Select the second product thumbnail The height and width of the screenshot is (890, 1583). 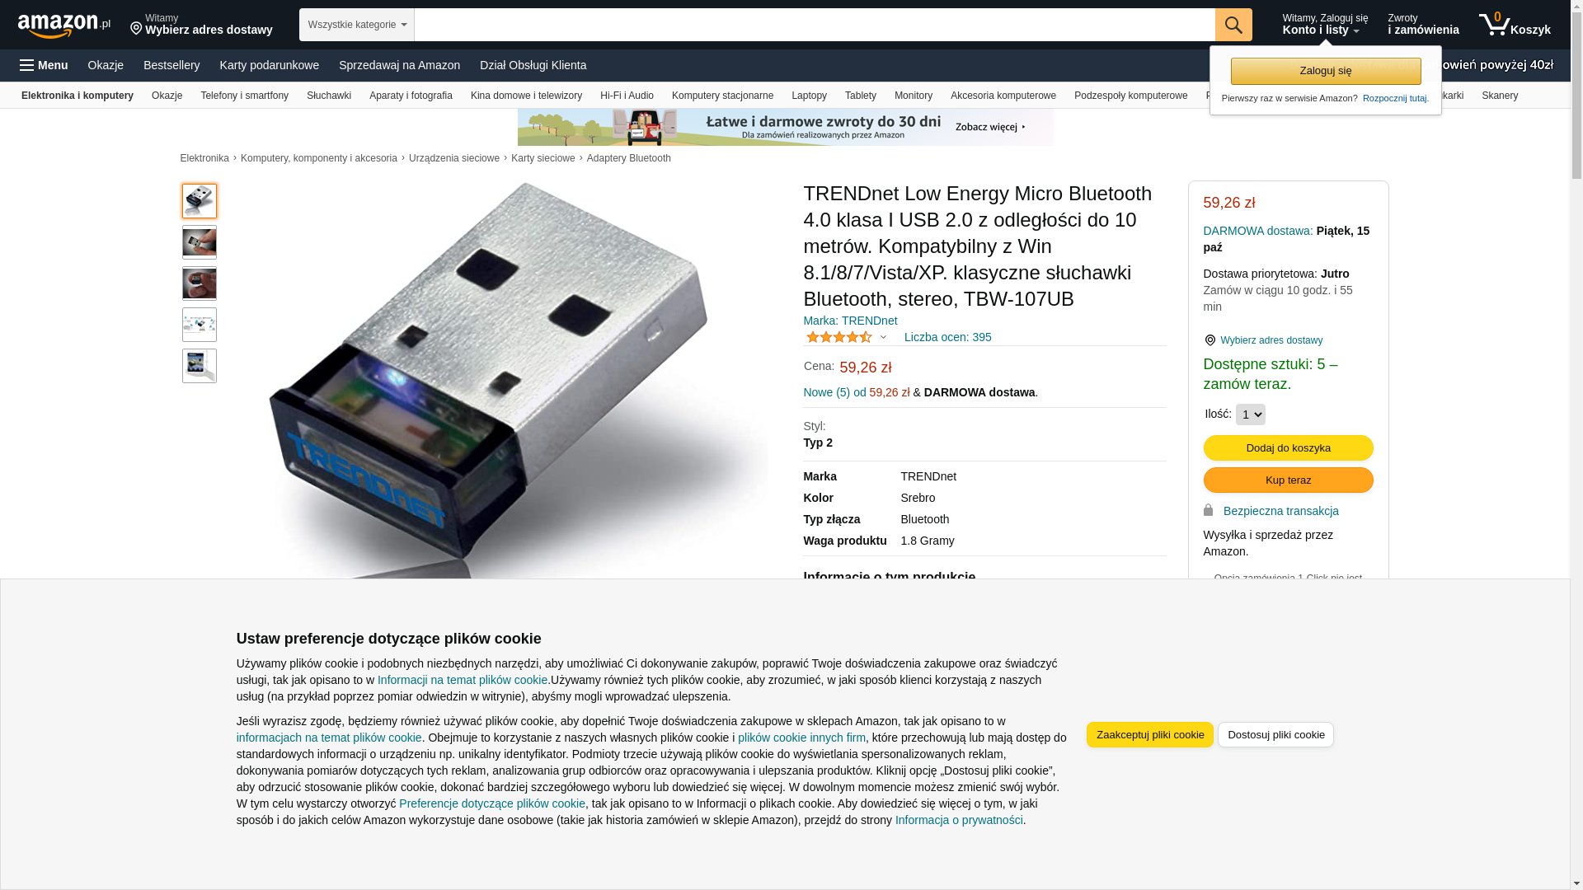pyautogui.click(x=200, y=242)
